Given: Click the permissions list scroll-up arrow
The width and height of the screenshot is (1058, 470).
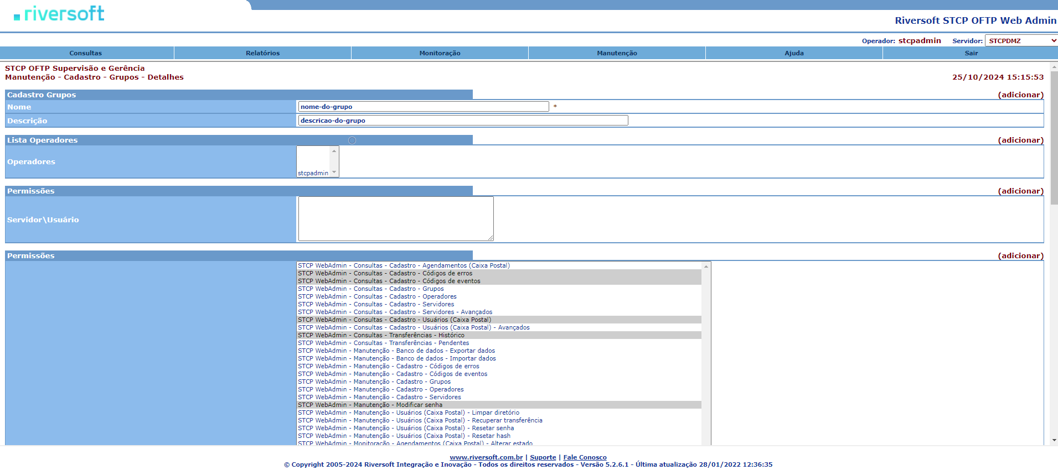Looking at the screenshot, I should [706, 267].
